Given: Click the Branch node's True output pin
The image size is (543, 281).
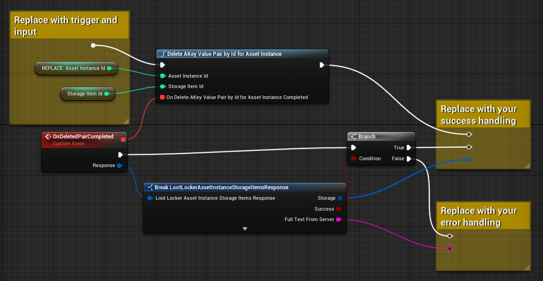Looking at the screenshot, I should click(x=409, y=148).
